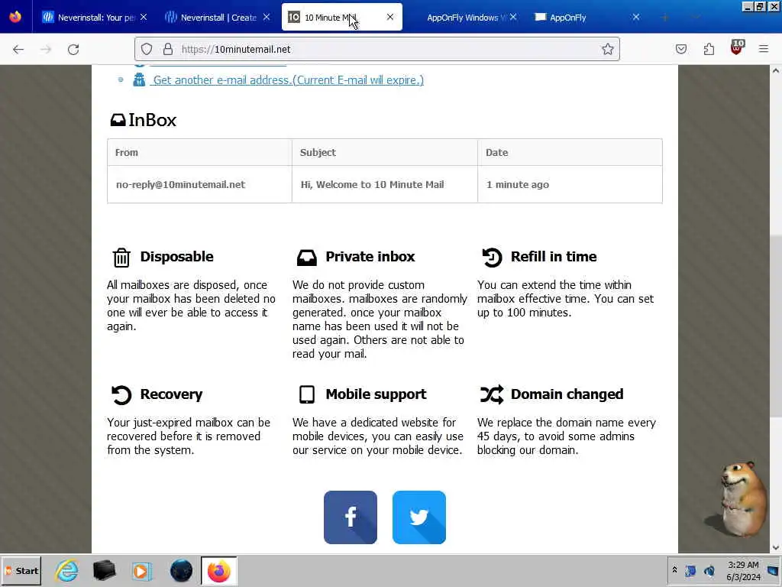782x587 pixels.
Task: Launch the media player taskbar icon
Action: 141,571
